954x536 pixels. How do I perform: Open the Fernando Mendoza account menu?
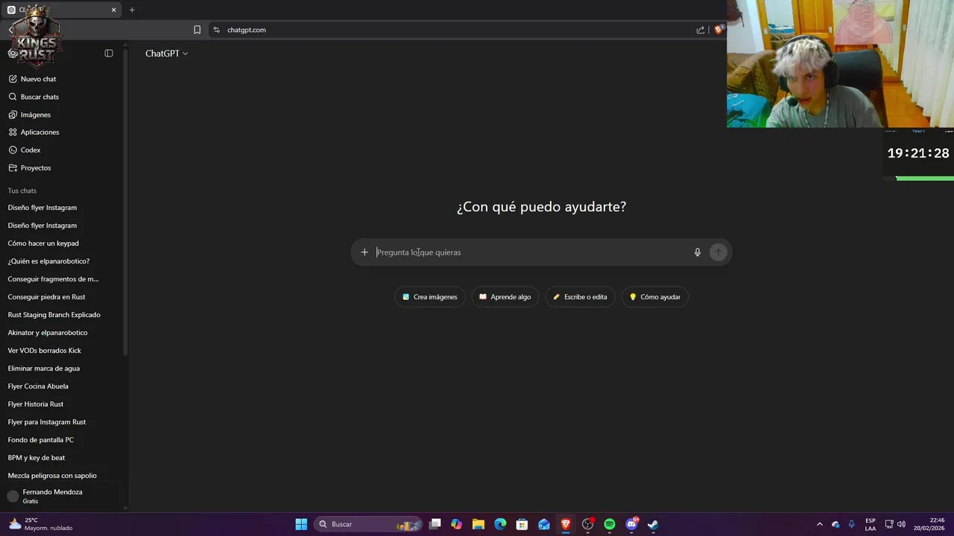pos(63,497)
